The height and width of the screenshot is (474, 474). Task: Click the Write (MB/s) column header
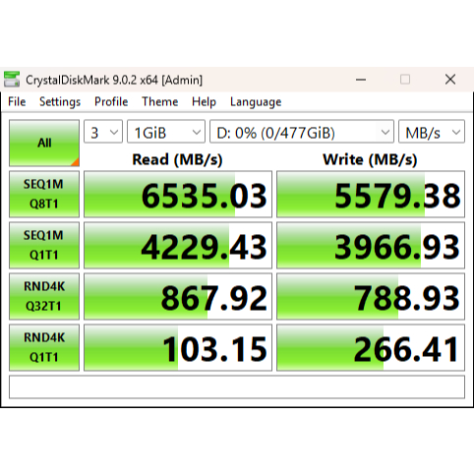[370, 160]
